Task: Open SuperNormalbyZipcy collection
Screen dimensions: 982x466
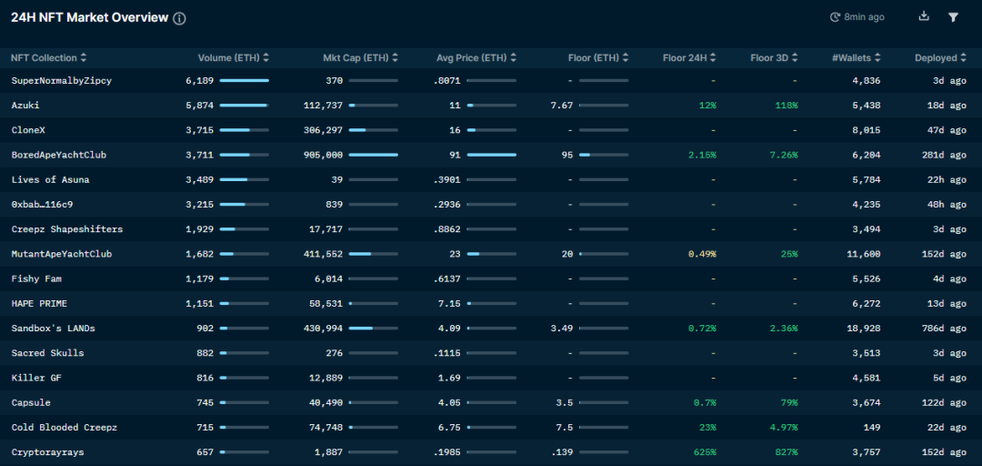Action: coord(62,80)
